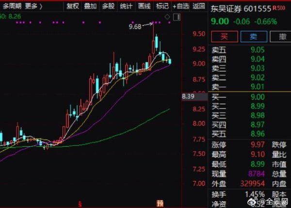Open the 统计 statistics tool

[x=126, y=6]
